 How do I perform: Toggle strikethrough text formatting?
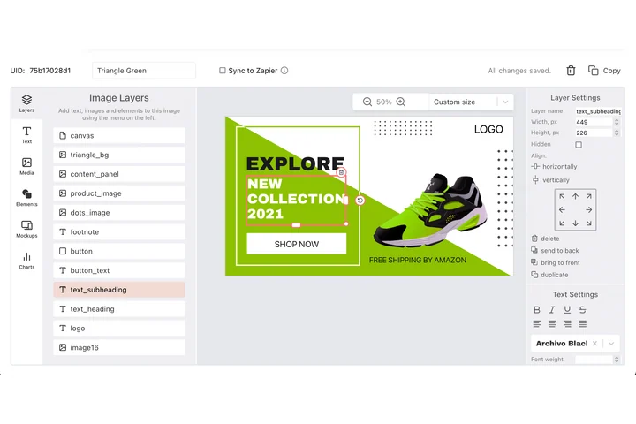tap(582, 310)
